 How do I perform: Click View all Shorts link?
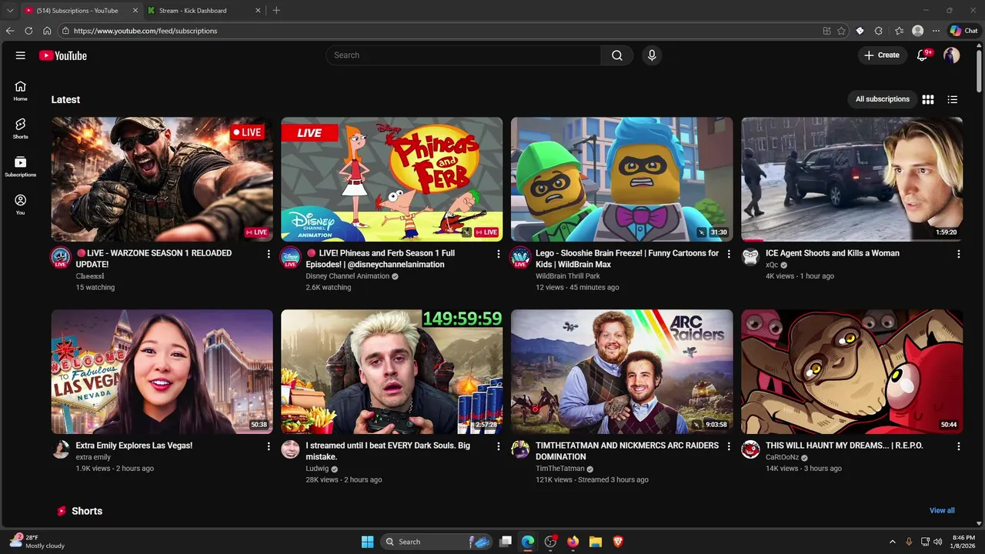[942, 511]
